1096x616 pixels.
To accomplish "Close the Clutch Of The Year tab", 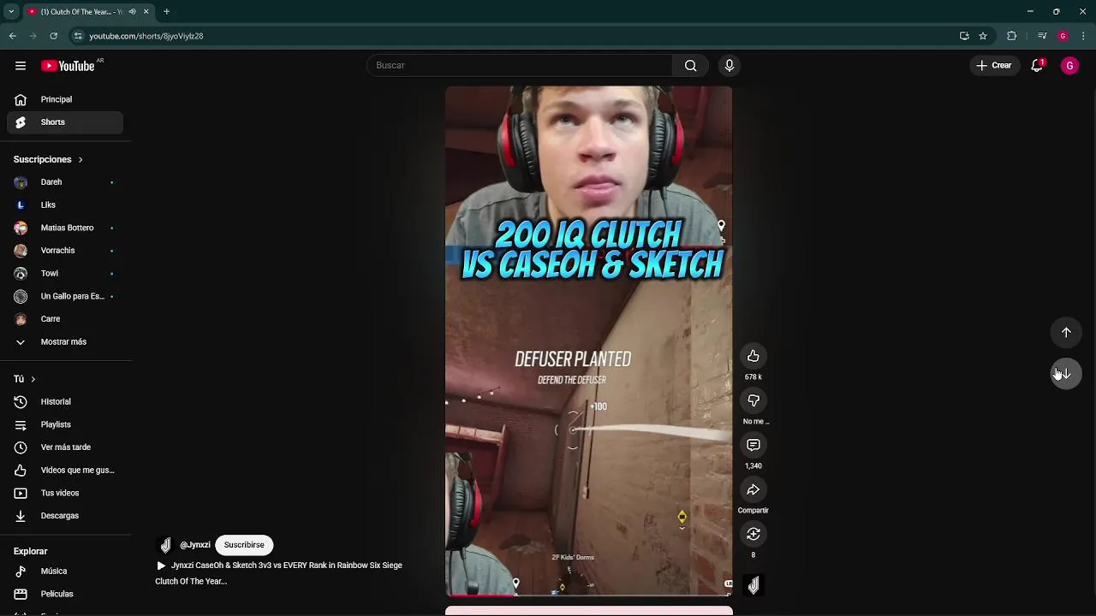I will (146, 12).
